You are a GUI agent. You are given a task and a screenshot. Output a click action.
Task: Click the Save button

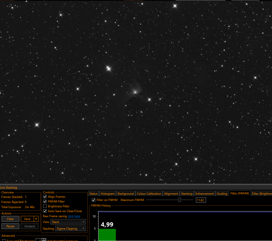[27, 219]
